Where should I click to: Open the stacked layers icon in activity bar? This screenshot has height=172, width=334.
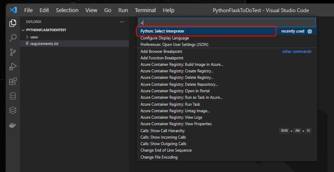click(x=13, y=110)
